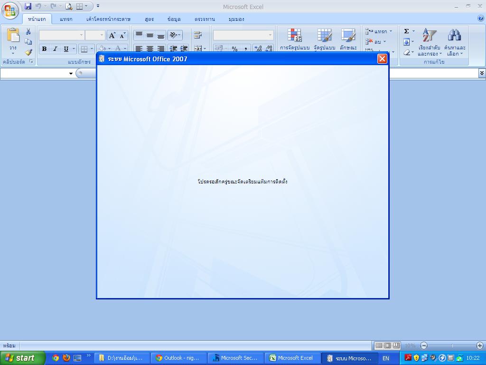Switch to Normal view in status bar
The width and height of the screenshot is (486, 365).
[x=379, y=346]
